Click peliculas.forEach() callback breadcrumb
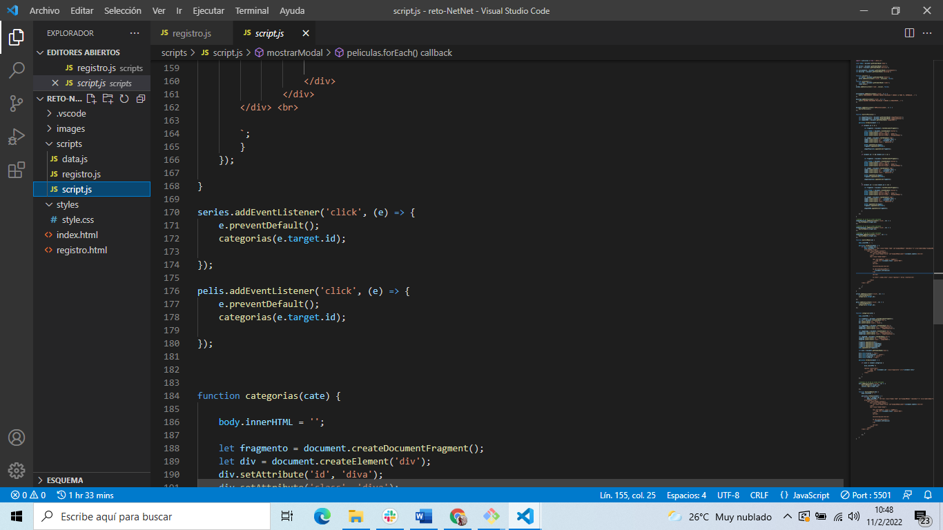This screenshot has height=530, width=943. (x=393, y=52)
